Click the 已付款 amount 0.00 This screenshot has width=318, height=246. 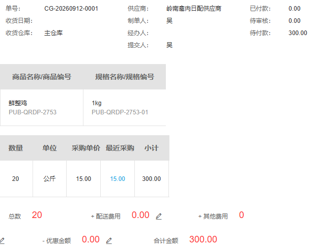294,9
